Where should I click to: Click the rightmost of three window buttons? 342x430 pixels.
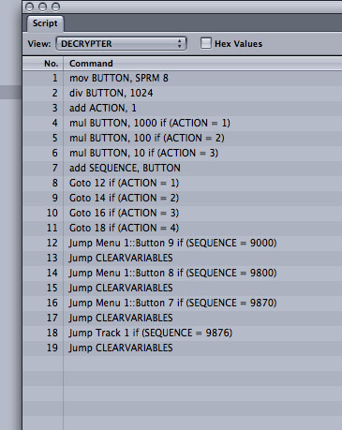(55, 7)
